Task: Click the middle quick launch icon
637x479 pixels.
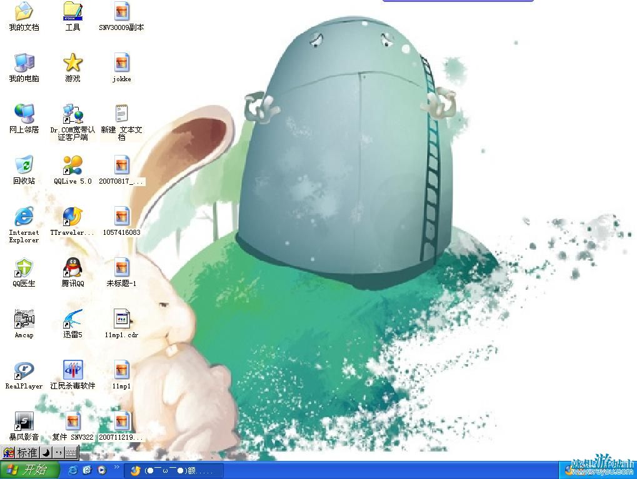Action: tap(88, 470)
